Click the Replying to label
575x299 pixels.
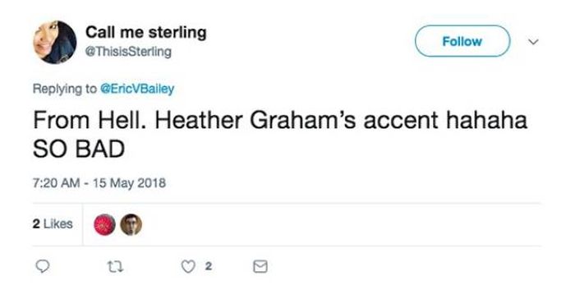pyautogui.click(x=65, y=89)
